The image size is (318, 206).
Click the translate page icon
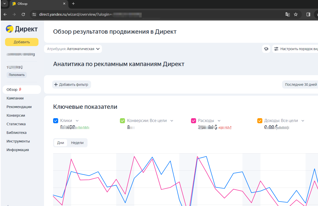[287, 14]
